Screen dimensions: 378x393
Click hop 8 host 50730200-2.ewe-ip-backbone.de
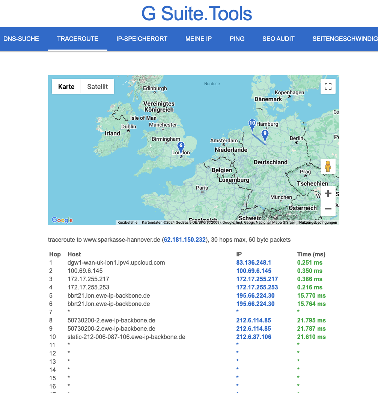(x=111, y=320)
